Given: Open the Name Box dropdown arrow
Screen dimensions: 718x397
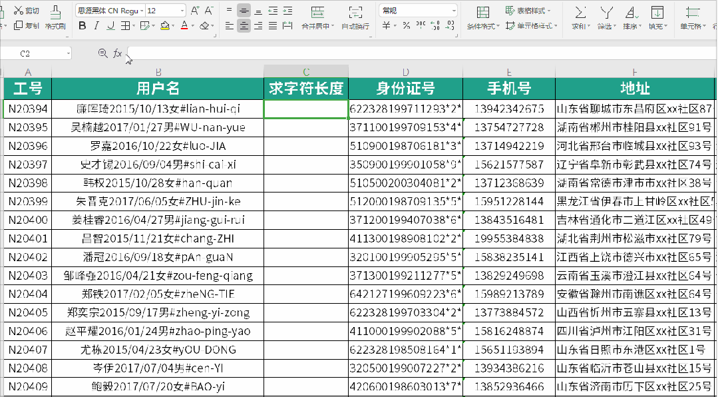Looking at the screenshot, I should click(69, 54).
